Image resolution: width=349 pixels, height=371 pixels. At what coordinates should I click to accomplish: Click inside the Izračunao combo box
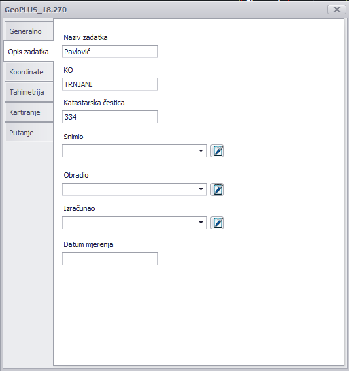pyautogui.click(x=134, y=223)
